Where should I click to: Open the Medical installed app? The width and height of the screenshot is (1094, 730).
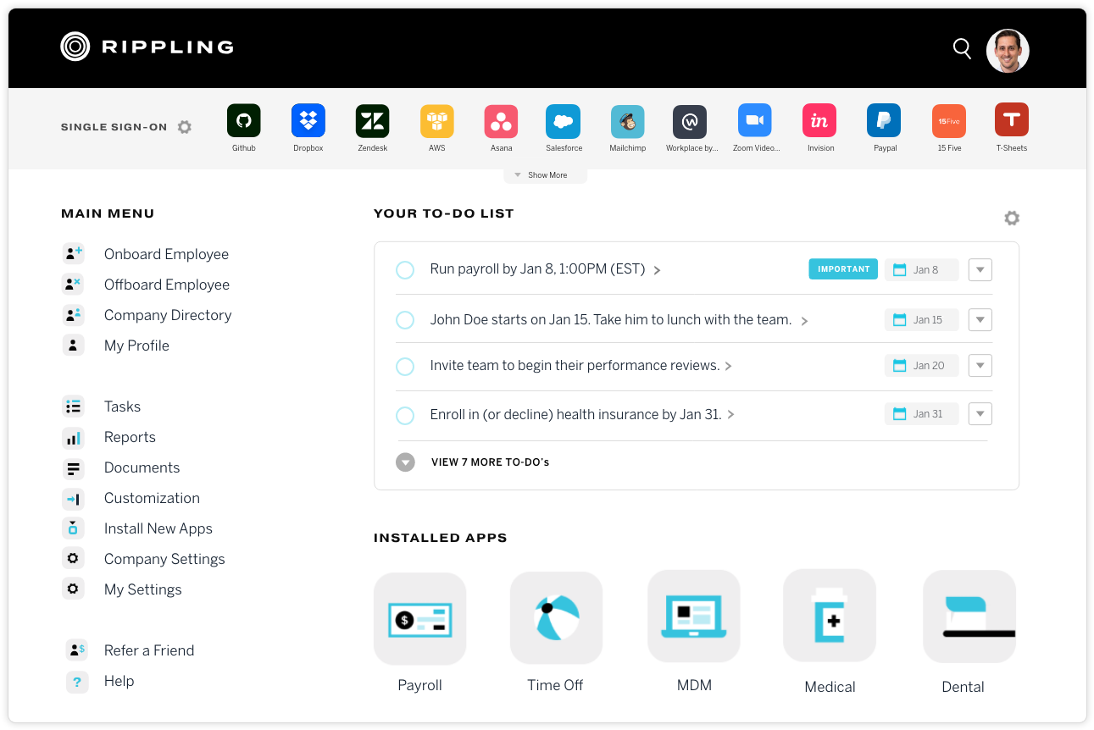[x=830, y=616]
